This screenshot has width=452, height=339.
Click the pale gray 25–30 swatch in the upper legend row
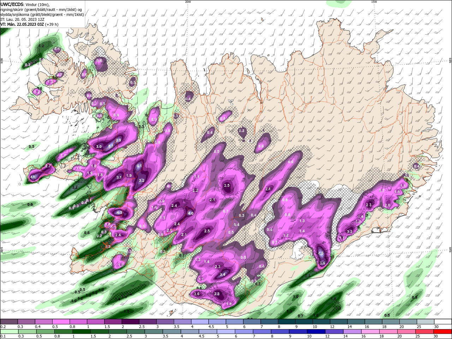pos(426,322)
